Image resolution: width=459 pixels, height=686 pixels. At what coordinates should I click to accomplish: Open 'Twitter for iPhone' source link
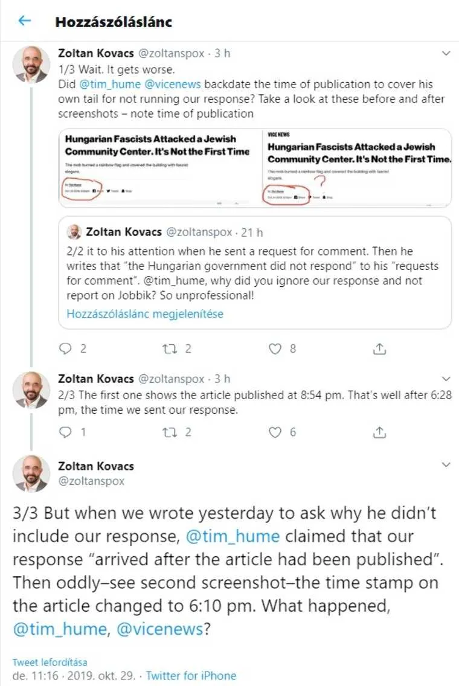click(x=191, y=676)
